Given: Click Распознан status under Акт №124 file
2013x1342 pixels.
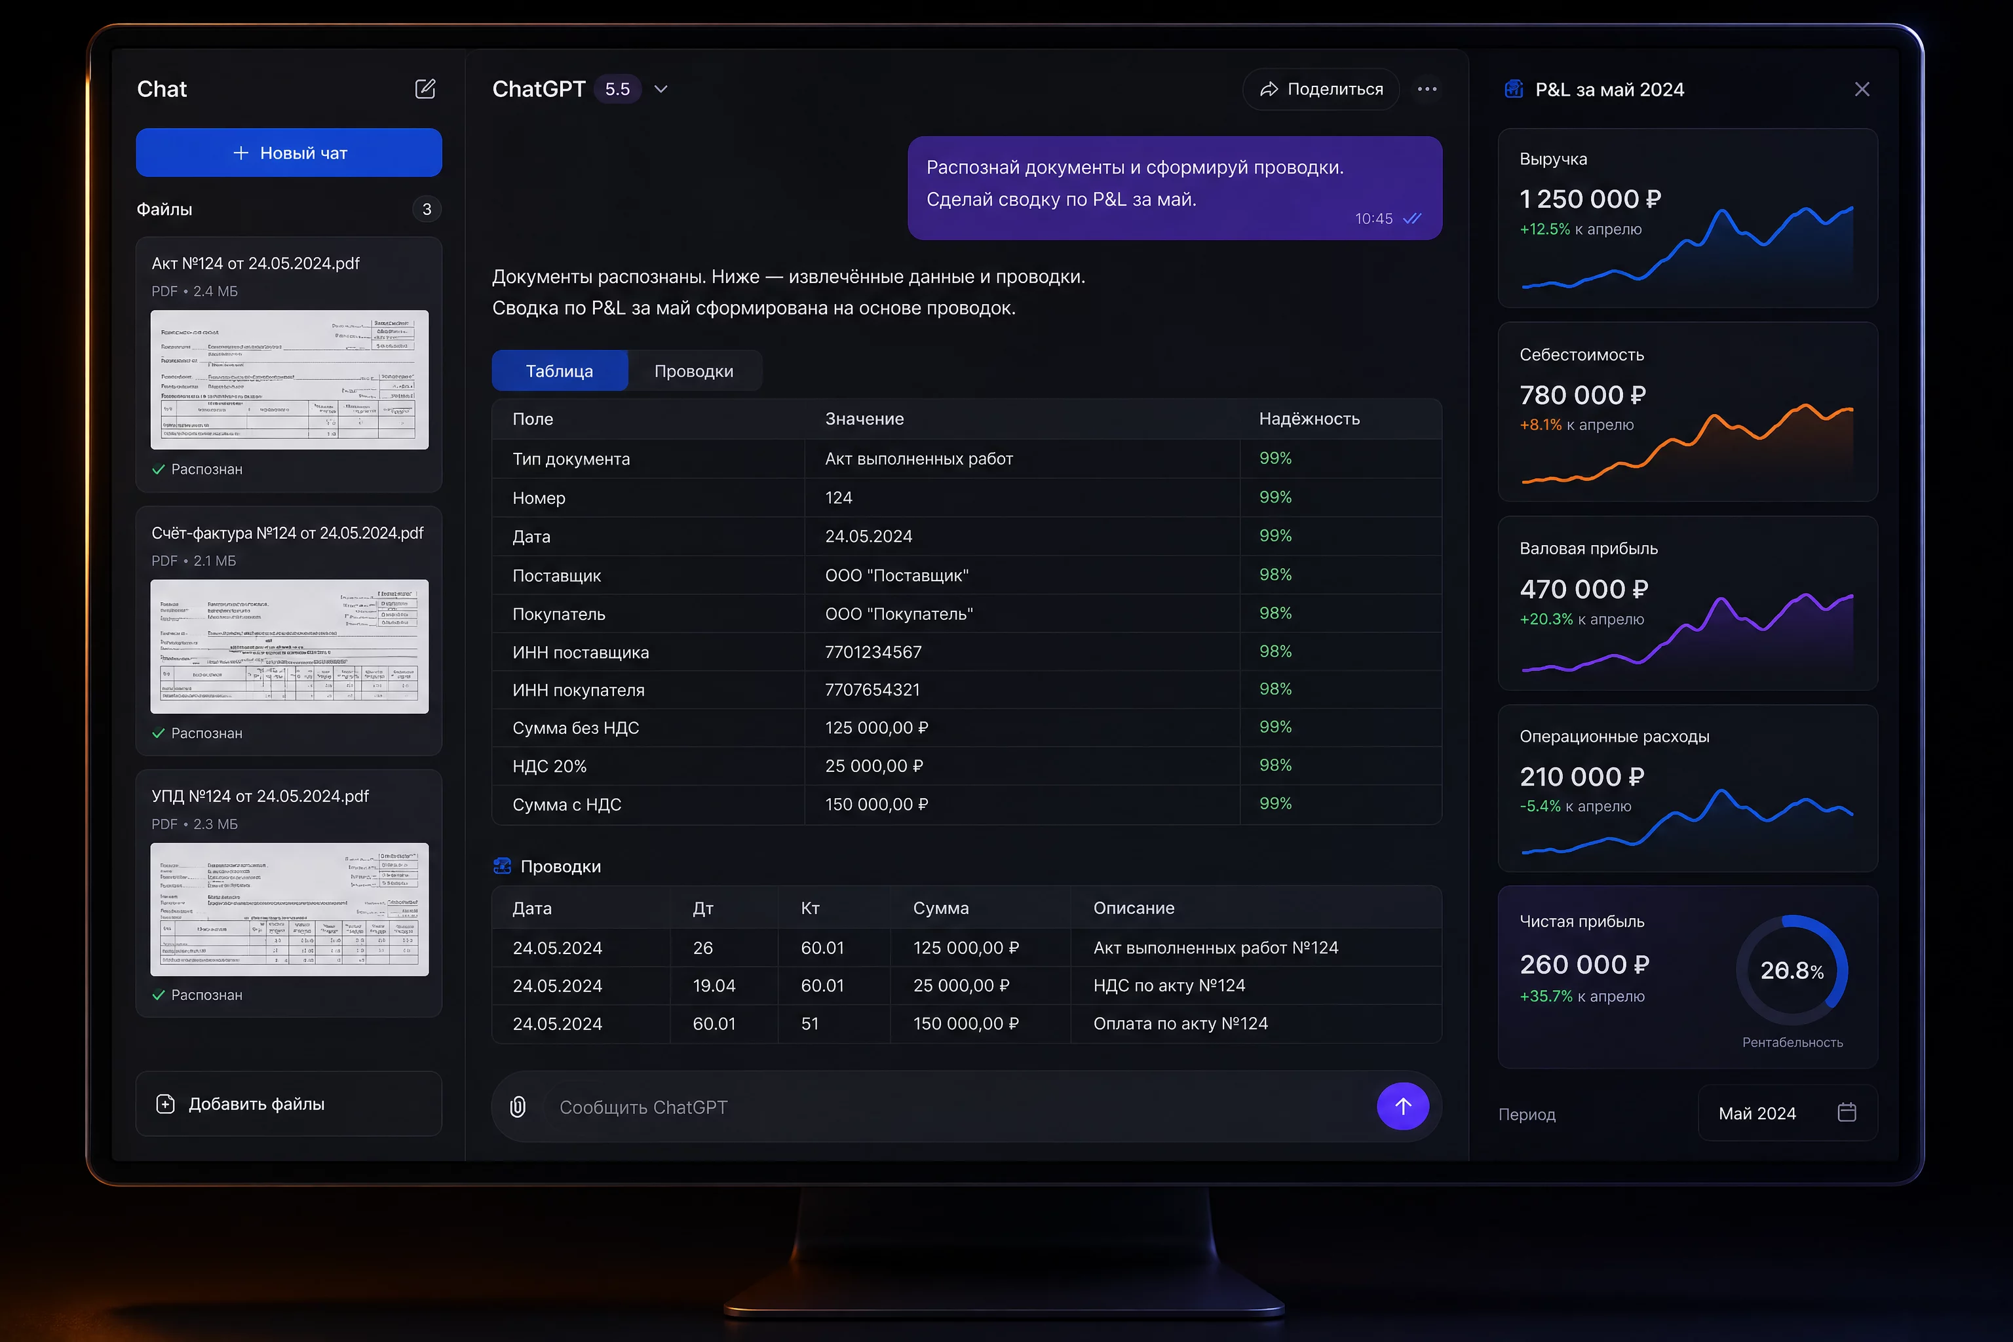Looking at the screenshot, I should pyautogui.click(x=198, y=469).
